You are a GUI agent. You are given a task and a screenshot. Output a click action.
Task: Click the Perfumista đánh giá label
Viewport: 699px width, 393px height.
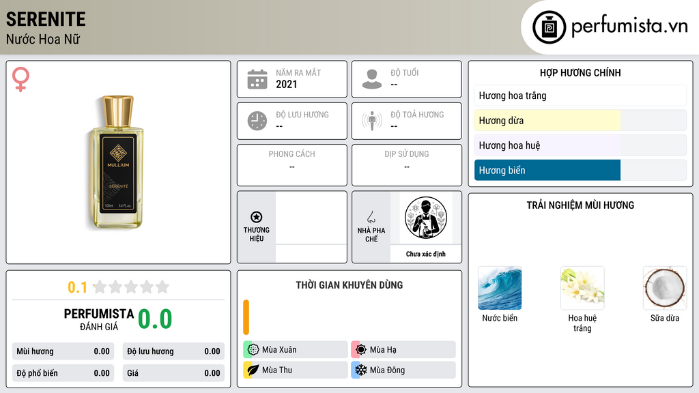(x=99, y=319)
